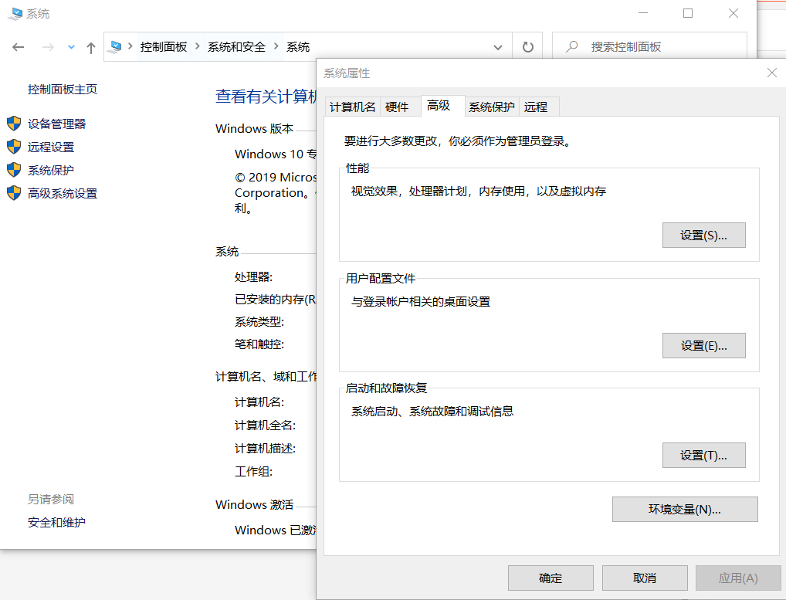This screenshot has width=786, height=600.
Task: Open 环境变量(N)... dialog
Action: (685, 510)
